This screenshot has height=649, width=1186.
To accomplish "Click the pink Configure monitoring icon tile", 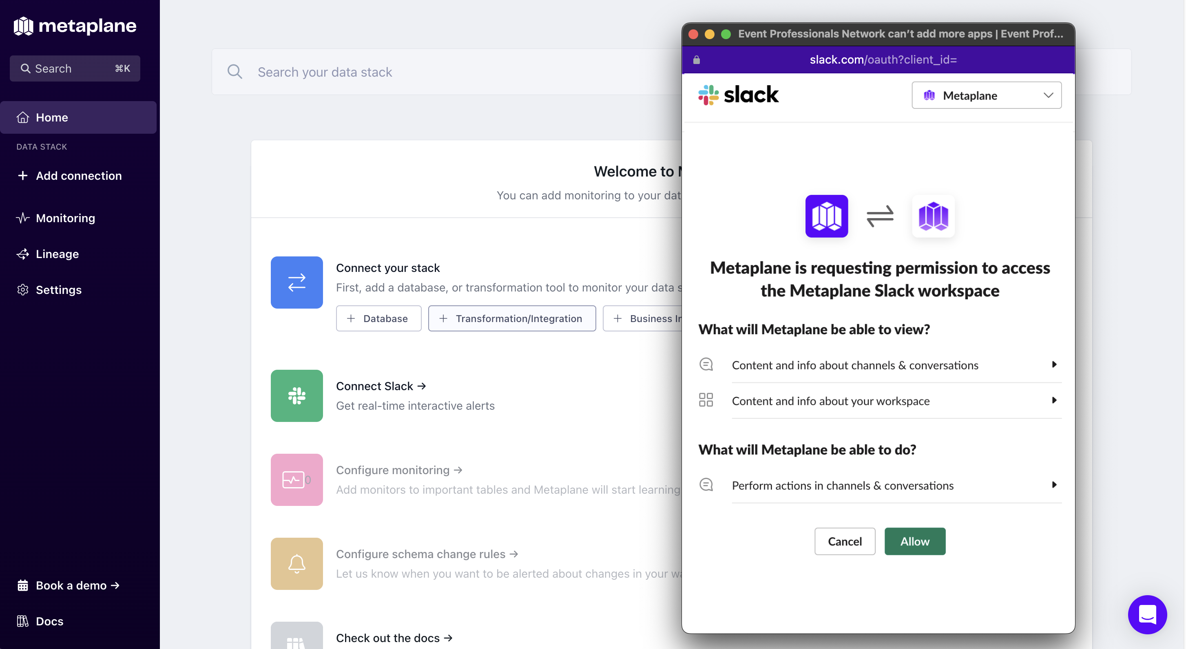I will pyautogui.click(x=296, y=479).
